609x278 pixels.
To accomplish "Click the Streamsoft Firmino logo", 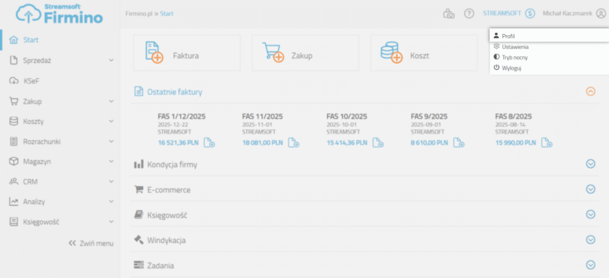I will (59, 14).
